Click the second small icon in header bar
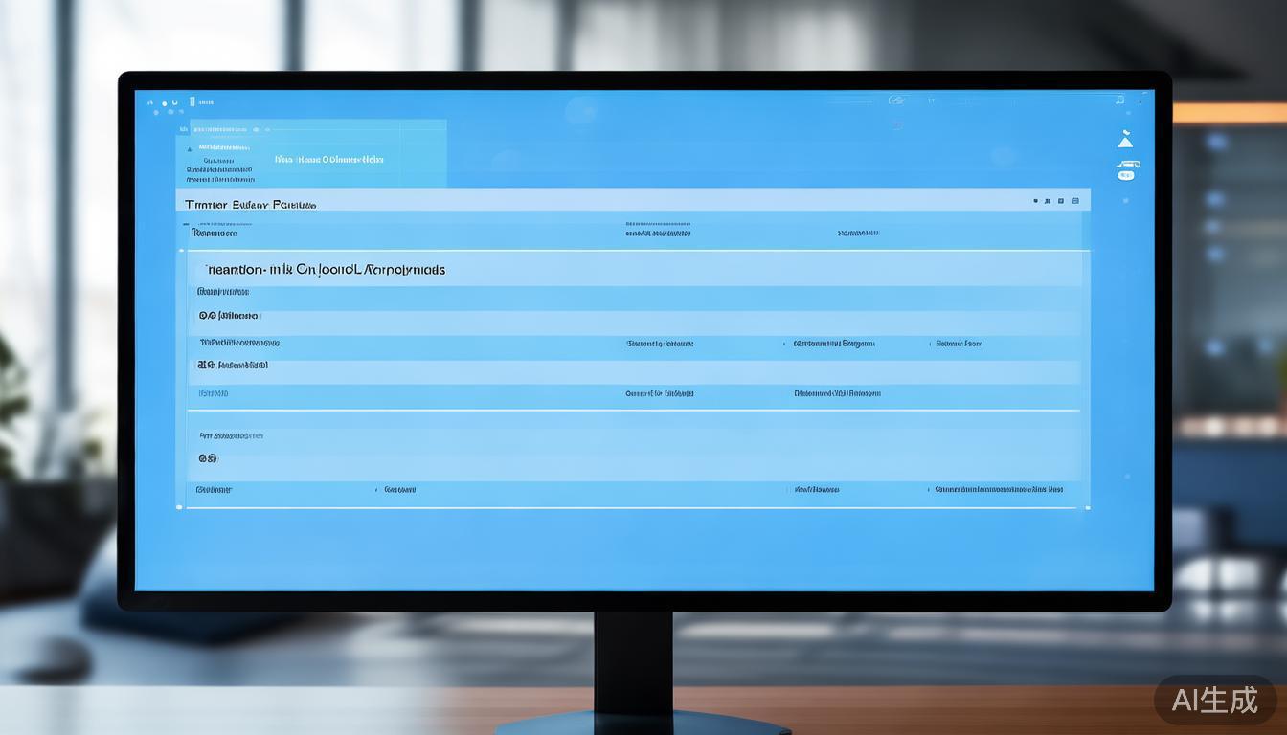This screenshot has width=1287, height=735. 1048,201
